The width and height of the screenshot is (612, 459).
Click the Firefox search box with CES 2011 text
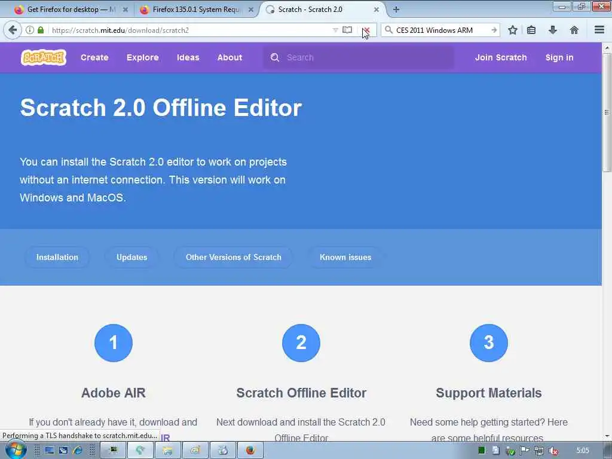click(440, 30)
